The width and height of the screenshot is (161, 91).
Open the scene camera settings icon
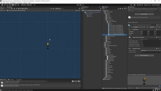pyautogui.click(x=54, y=9)
